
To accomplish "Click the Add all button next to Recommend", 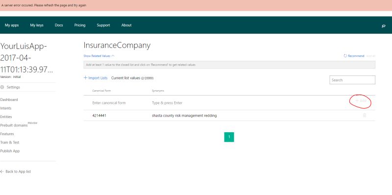I will pos(371,56).
